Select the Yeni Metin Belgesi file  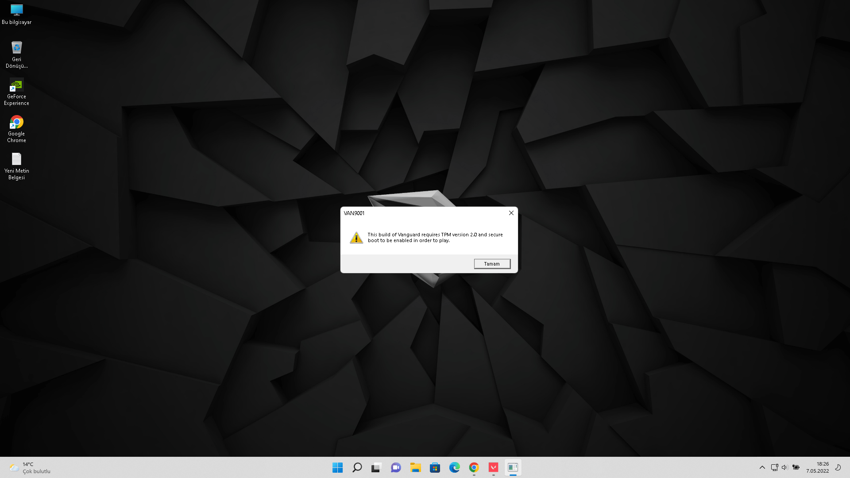click(x=16, y=166)
